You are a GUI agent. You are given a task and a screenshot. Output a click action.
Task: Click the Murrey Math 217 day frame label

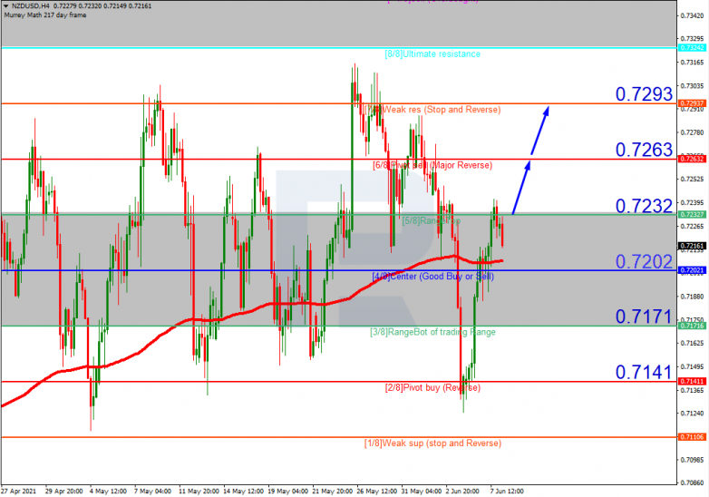pos(45,15)
